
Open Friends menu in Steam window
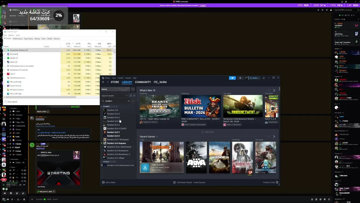click(x=120, y=78)
